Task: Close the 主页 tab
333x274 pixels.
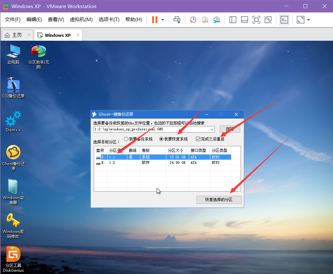Action: [x=28, y=35]
